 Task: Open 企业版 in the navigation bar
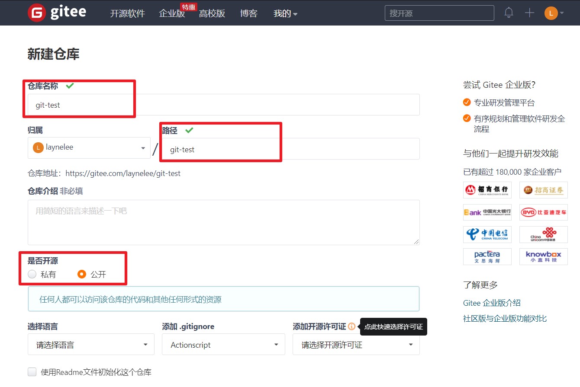coord(172,13)
